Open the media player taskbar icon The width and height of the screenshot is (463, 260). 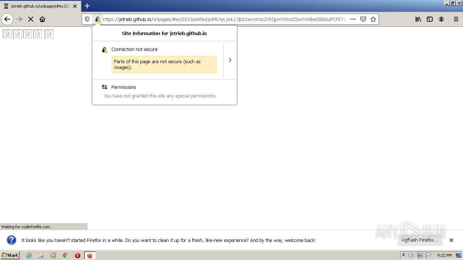click(x=53, y=255)
